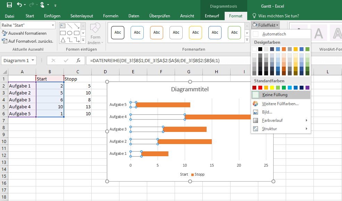This screenshot has width=342, height=201.
Task: Apply the black outlined Abc shape style
Action: pos(118,33)
